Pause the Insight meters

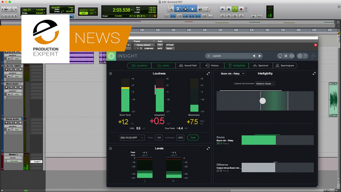pos(286,56)
